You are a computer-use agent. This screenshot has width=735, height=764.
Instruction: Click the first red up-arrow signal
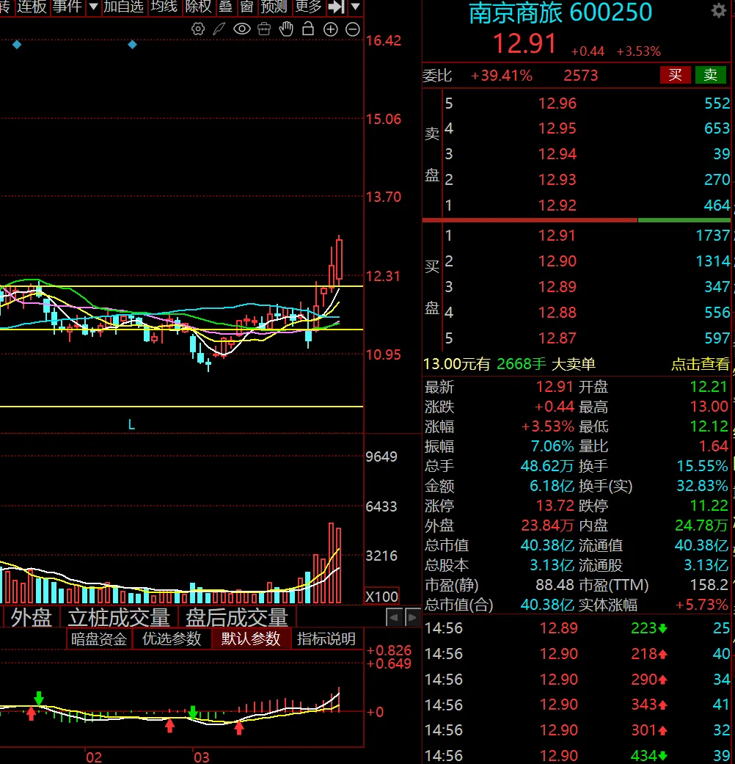click(x=31, y=714)
